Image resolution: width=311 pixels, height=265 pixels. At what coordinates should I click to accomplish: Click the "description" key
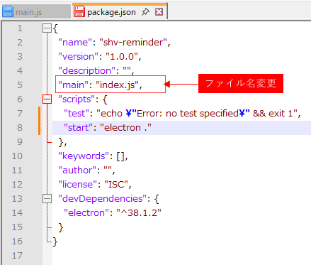(86, 71)
